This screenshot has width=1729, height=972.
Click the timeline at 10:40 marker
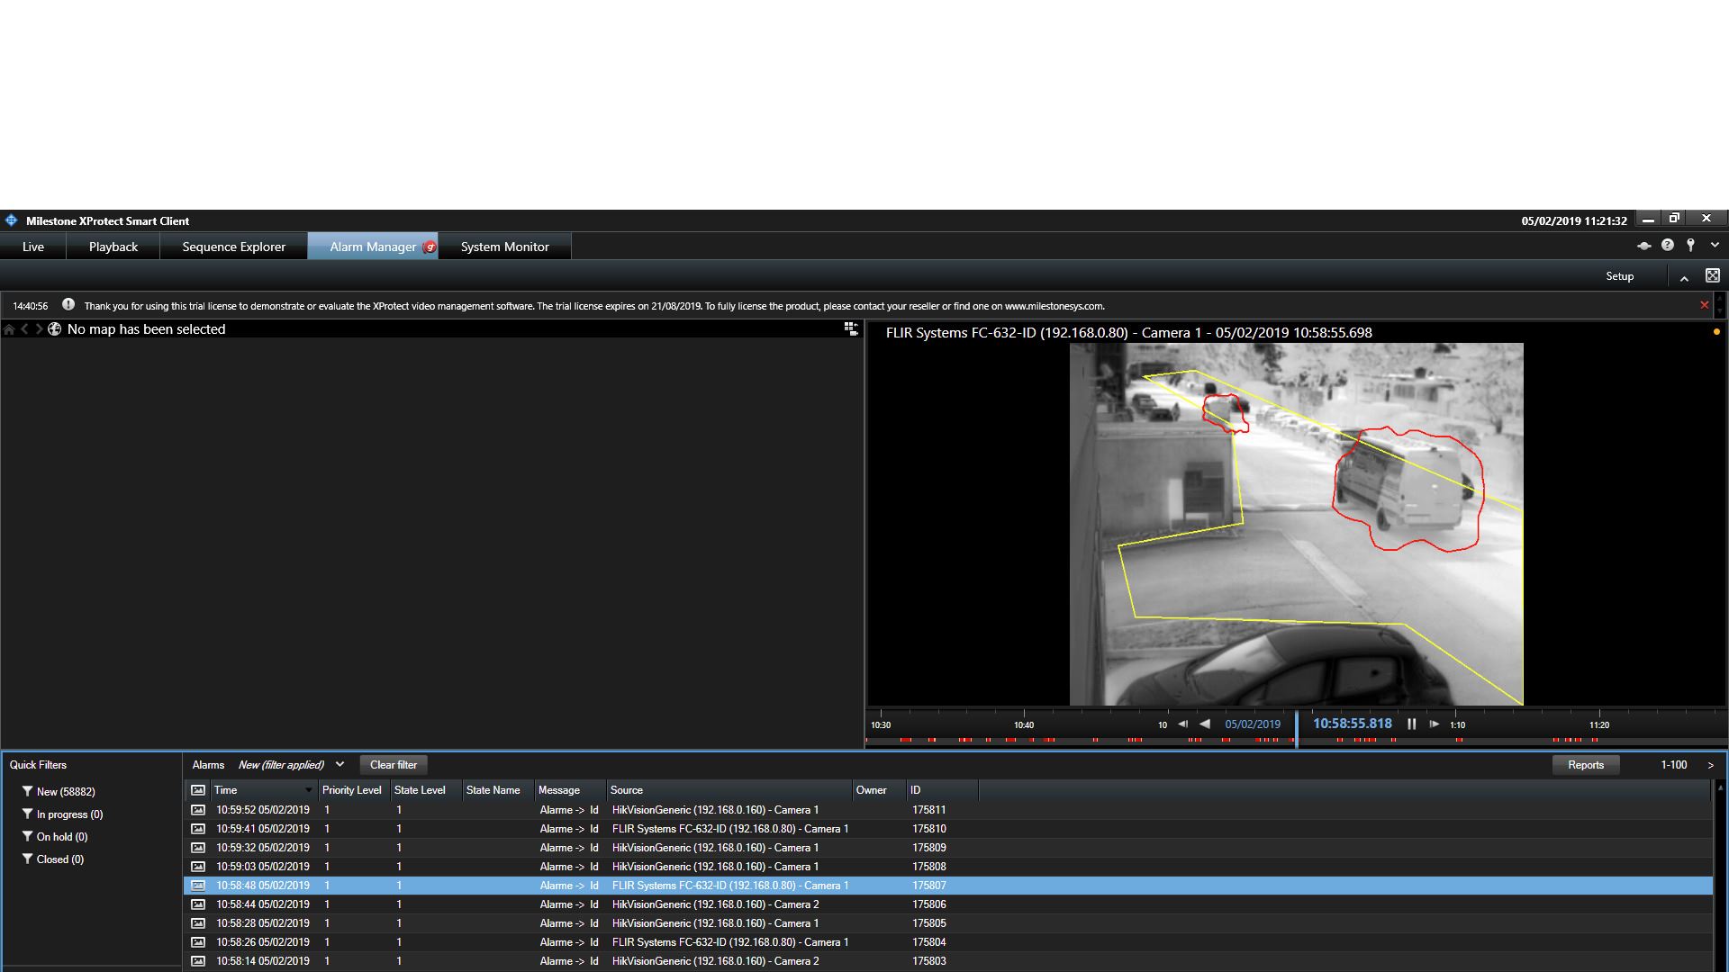[1024, 724]
